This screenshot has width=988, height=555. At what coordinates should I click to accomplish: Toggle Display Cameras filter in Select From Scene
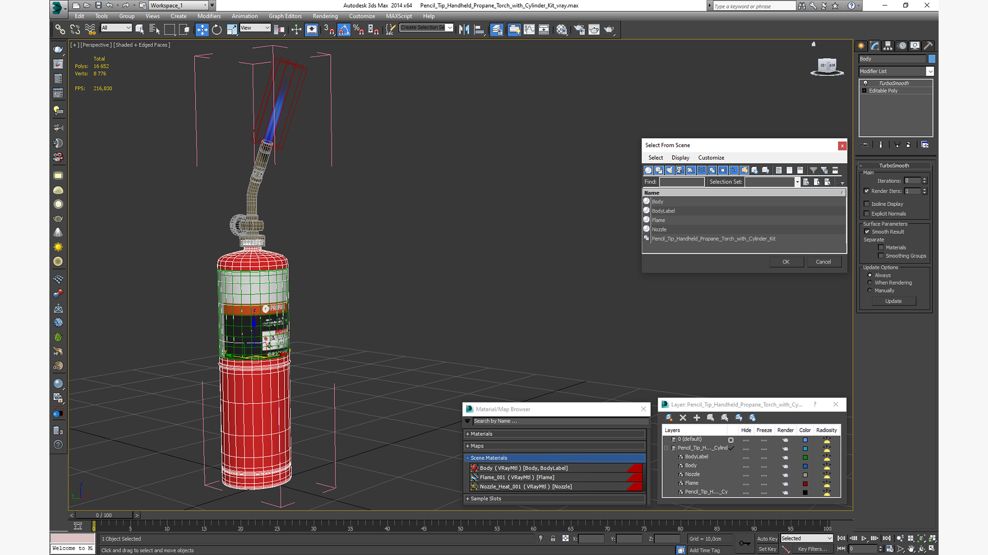(x=680, y=170)
